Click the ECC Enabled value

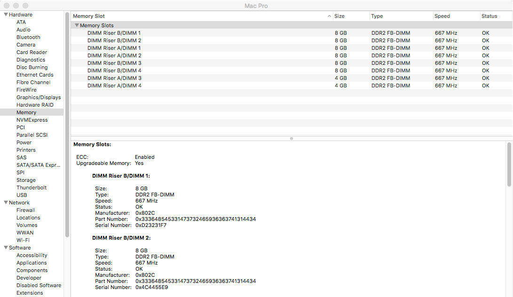coord(145,157)
